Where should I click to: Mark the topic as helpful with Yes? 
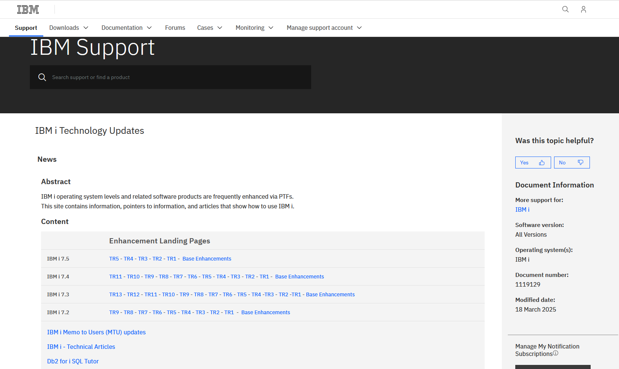click(533, 163)
